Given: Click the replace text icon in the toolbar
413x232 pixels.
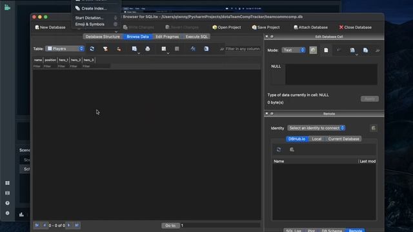Looking at the screenshot, I should pyautogui.click(x=206, y=49).
